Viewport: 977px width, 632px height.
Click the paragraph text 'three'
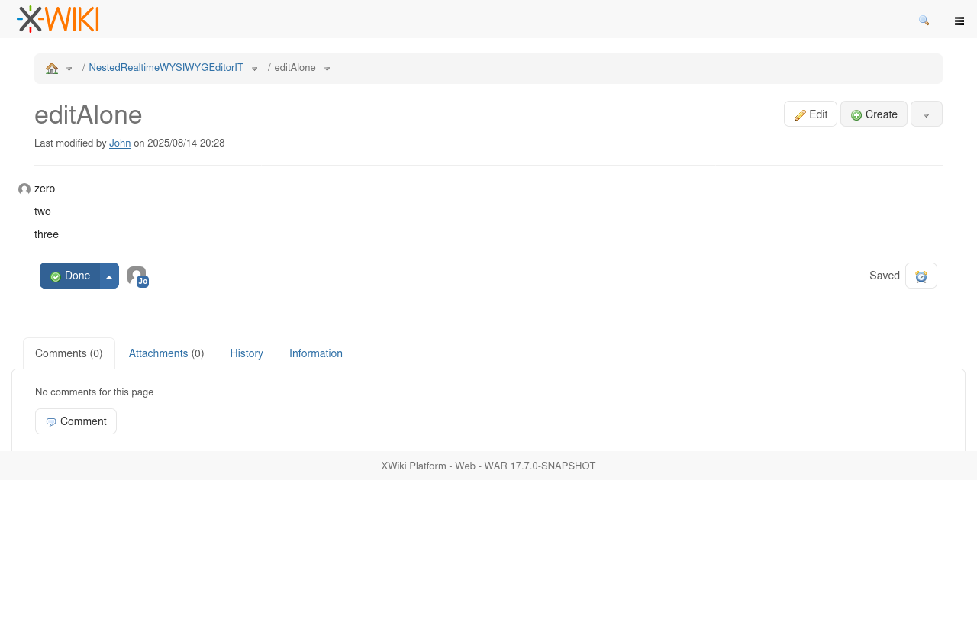pos(47,234)
